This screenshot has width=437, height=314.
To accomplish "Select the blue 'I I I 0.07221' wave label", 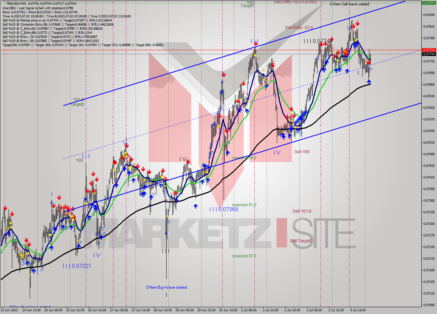I will (76, 266).
